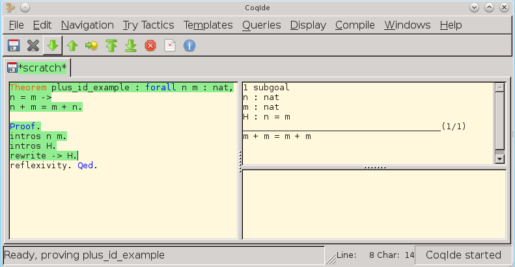Click the round pin button in title bar
The image size is (515, 267).
tap(25, 7)
